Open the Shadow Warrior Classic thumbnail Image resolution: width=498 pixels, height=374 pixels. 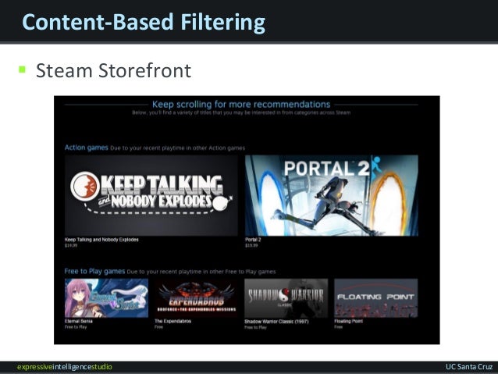point(286,298)
